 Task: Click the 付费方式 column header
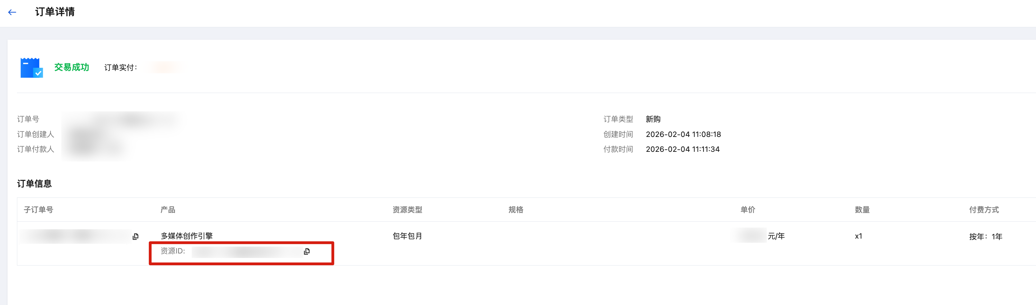point(984,210)
